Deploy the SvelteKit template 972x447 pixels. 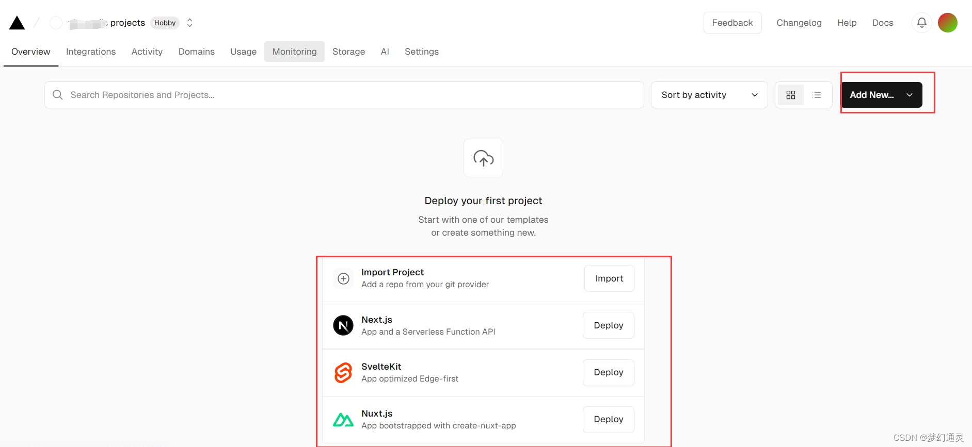[x=609, y=372]
